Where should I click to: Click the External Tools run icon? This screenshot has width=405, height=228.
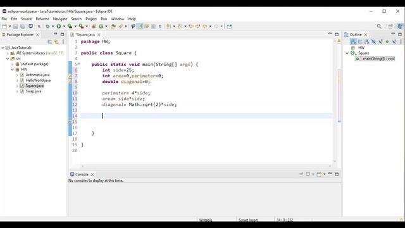(81, 27)
